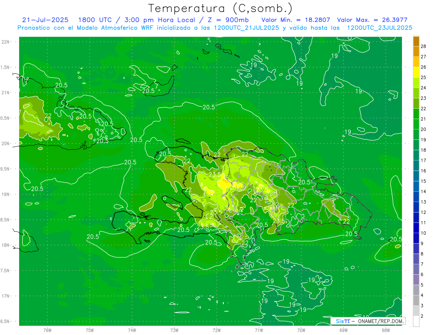
Task: Click the teal legend band between 16 and 17
Action: point(416,166)
